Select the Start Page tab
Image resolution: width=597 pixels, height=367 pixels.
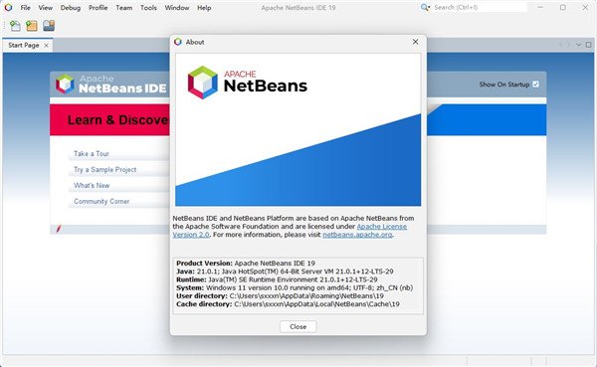pos(24,46)
